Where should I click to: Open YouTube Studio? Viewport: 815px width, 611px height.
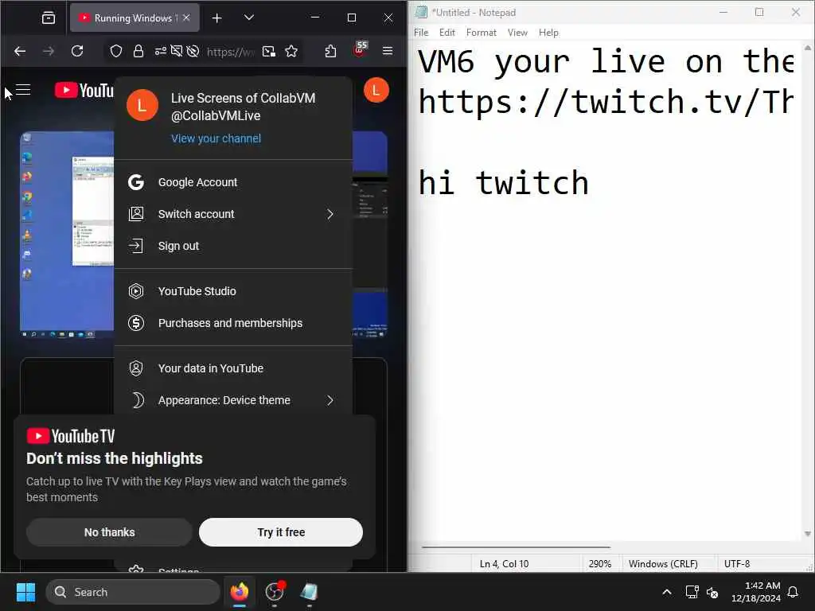pyautogui.click(x=233, y=291)
